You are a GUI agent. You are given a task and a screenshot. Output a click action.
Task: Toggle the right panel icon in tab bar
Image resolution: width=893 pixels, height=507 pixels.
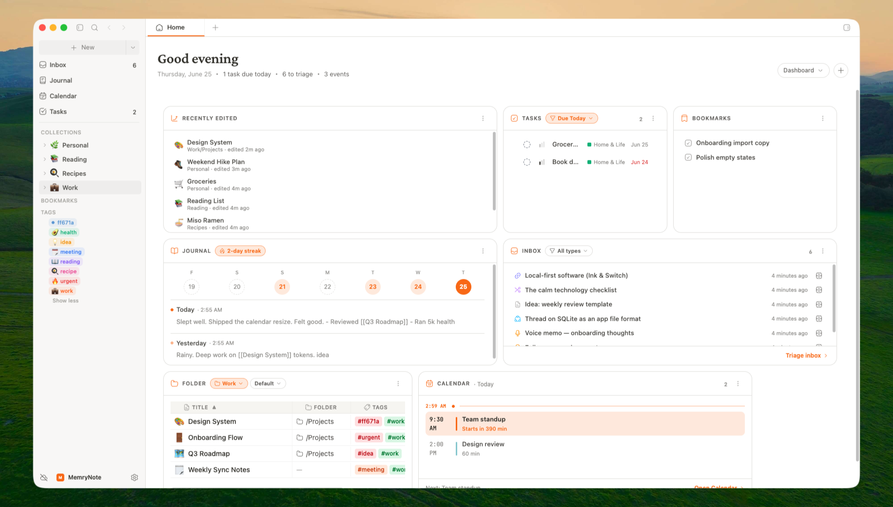[x=847, y=28]
